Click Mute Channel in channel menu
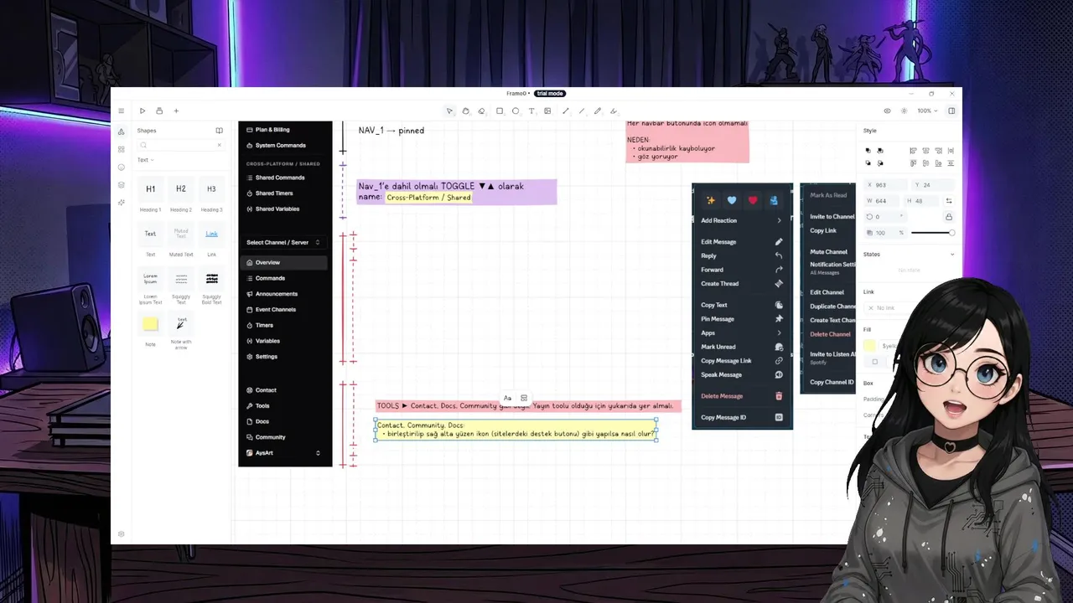This screenshot has width=1073, height=603. click(x=828, y=251)
